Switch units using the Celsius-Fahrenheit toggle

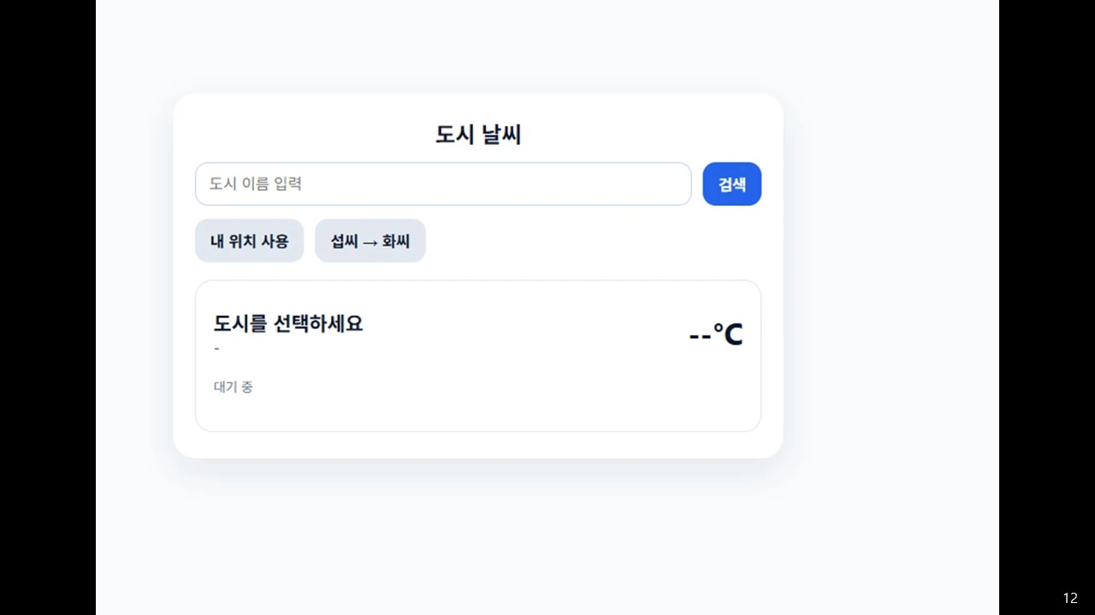(x=370, y=240)
